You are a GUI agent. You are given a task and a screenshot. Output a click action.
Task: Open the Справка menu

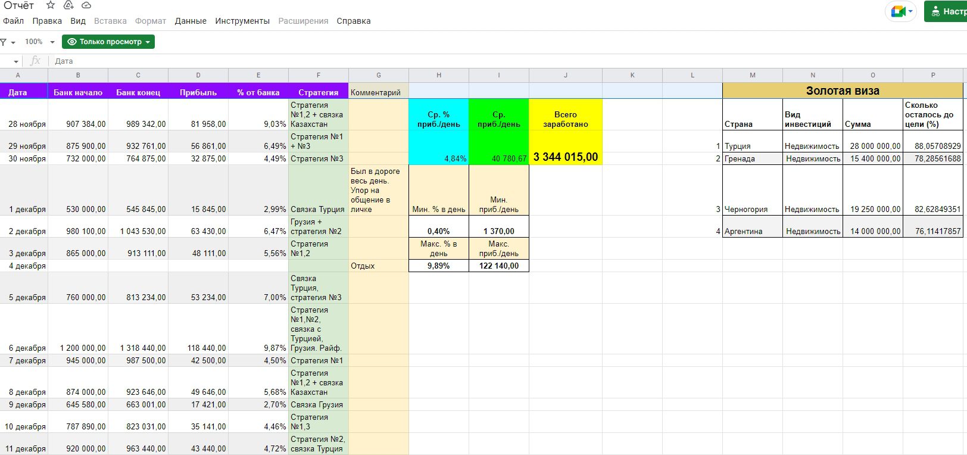354,21
